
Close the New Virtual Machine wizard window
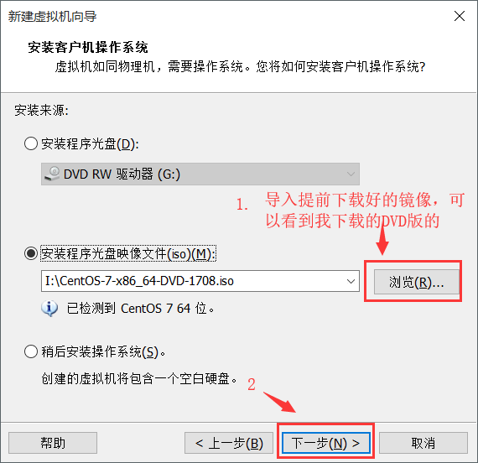[x=459, y=16]
